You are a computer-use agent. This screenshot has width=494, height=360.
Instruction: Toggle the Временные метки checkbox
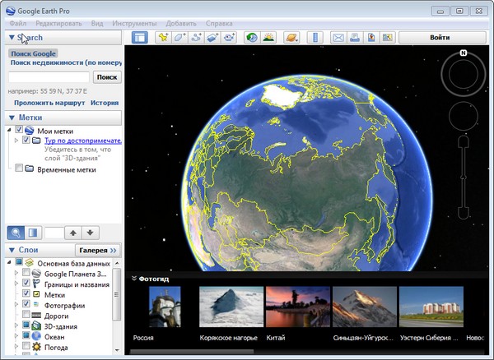tap(19, 169)
